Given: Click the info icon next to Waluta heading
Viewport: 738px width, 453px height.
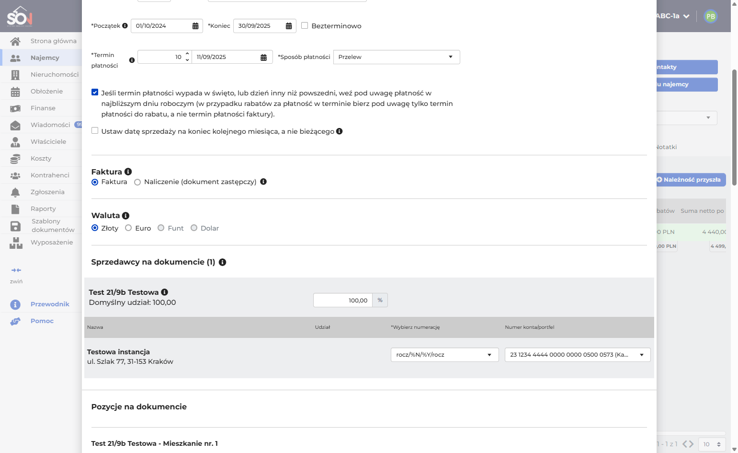Looking at the screenshot, I should point(125,216).
